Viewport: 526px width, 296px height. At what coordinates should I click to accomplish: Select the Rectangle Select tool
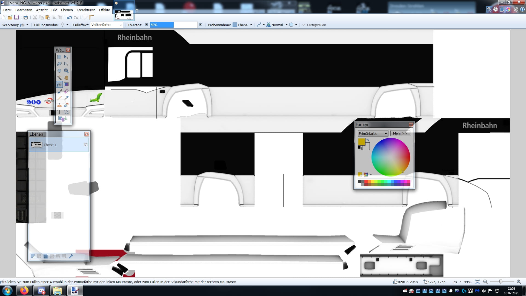(x=59, y=57)
